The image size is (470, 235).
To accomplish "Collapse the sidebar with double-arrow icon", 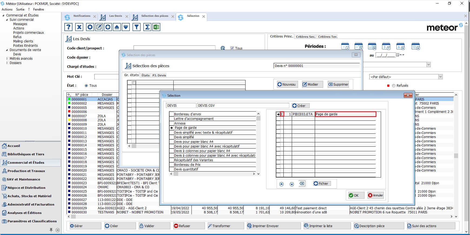I will click(x=58, y=230).
